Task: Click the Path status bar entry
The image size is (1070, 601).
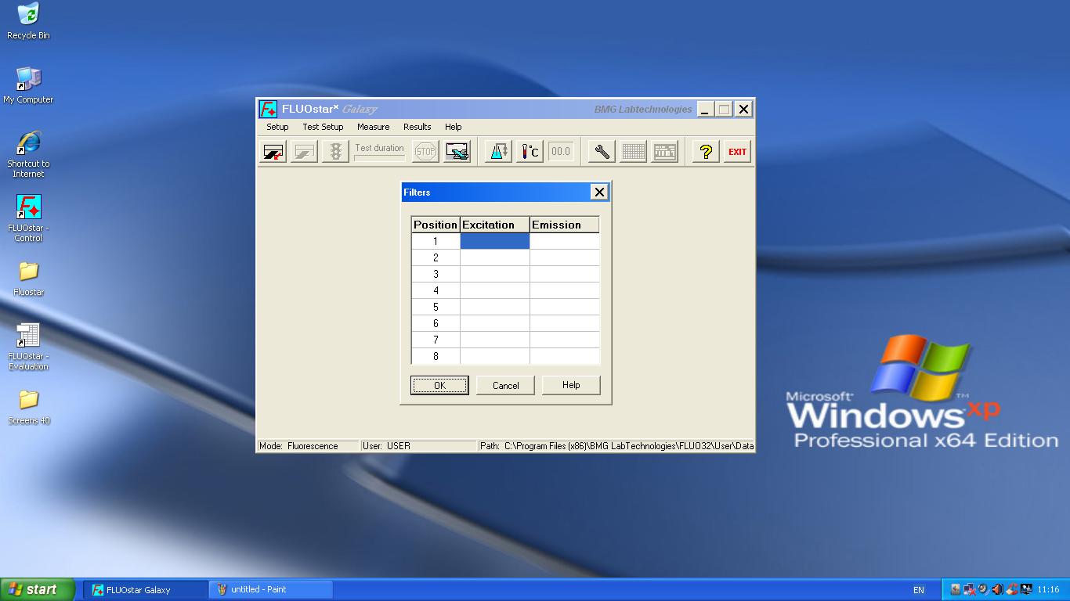Action: 616,446
